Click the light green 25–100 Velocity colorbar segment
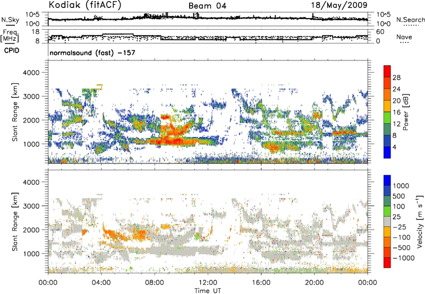Viewport: 425px width, 294px height. [x=387, y=211]
